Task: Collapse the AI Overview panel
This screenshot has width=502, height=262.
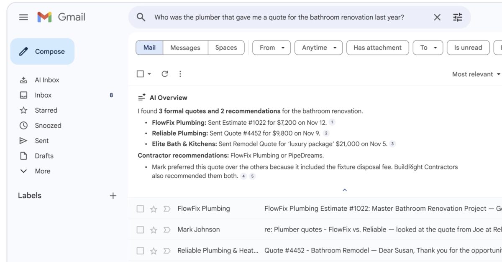Action: click(345, 190)
